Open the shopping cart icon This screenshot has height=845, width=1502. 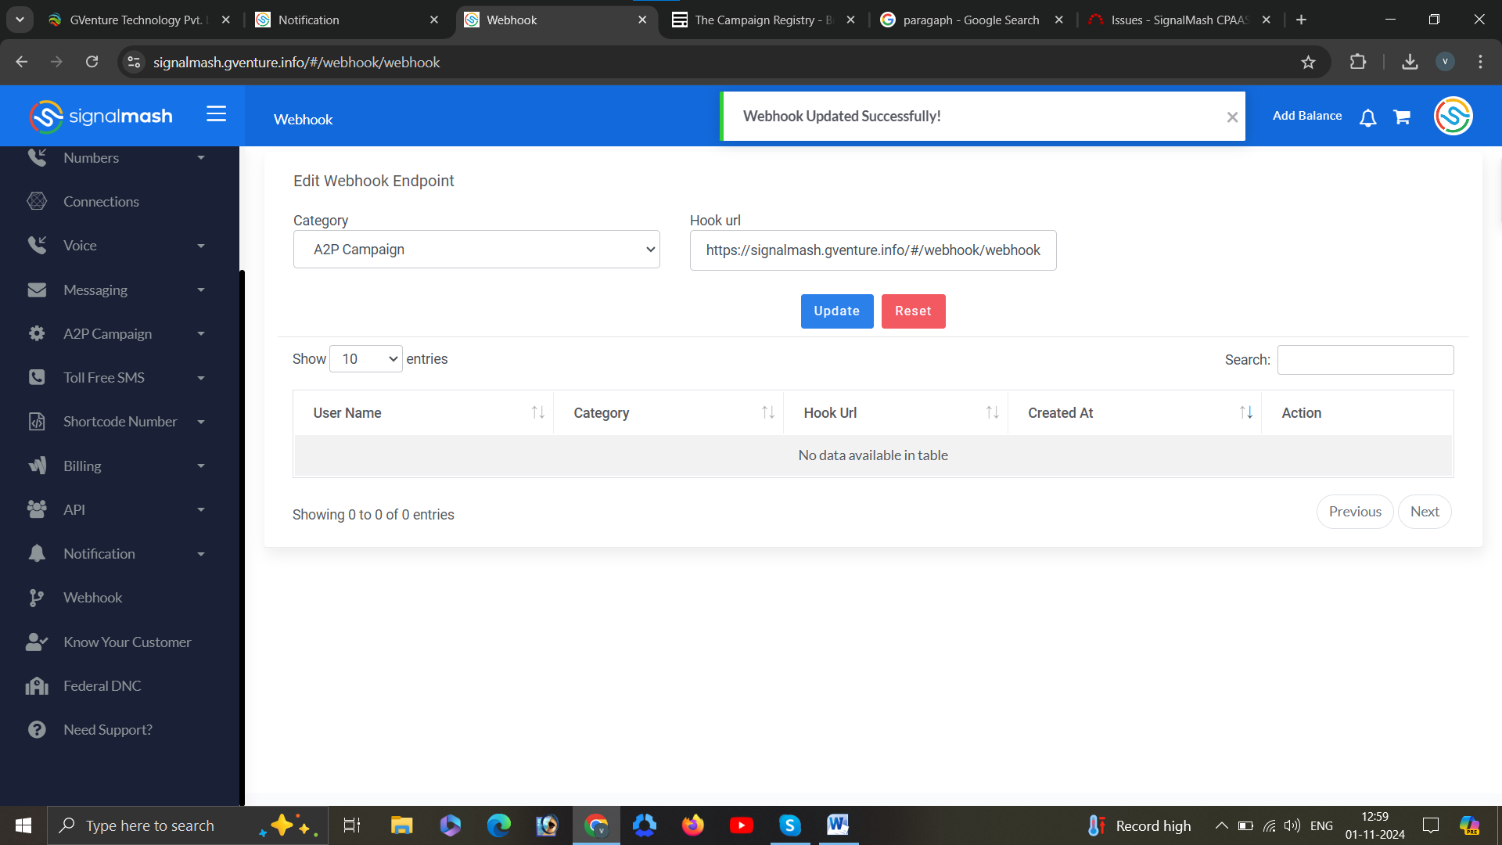(1402, 117)
